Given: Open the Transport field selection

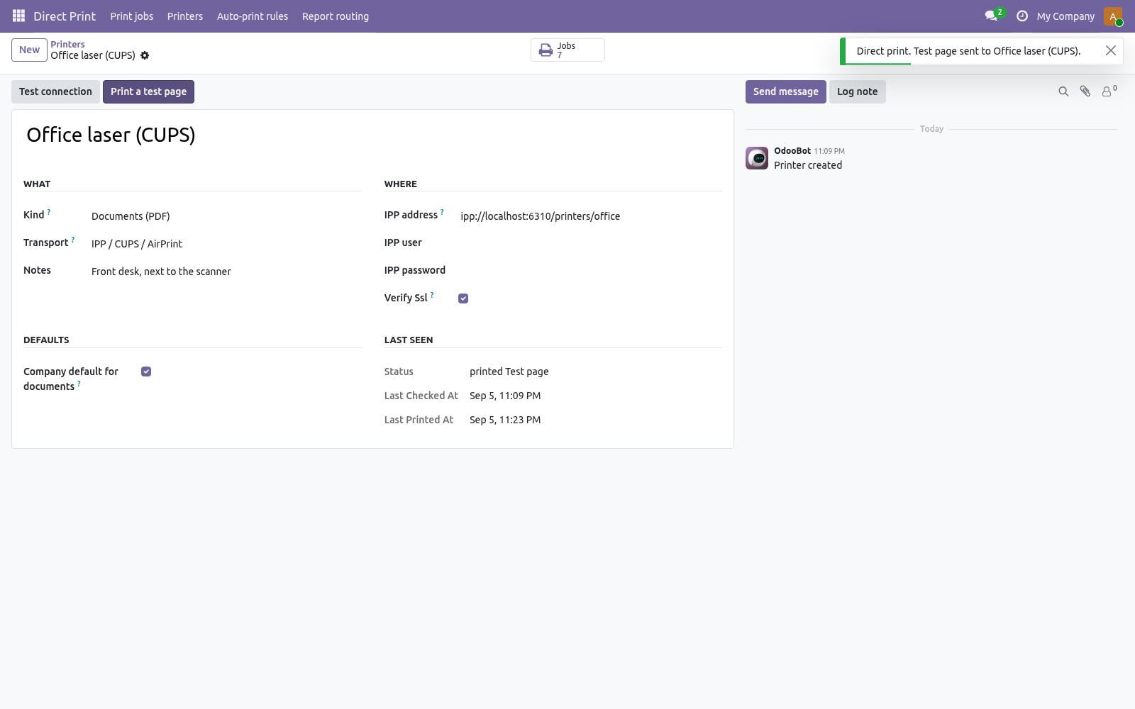Looking at the screenshot, I should tap(226, 244).
